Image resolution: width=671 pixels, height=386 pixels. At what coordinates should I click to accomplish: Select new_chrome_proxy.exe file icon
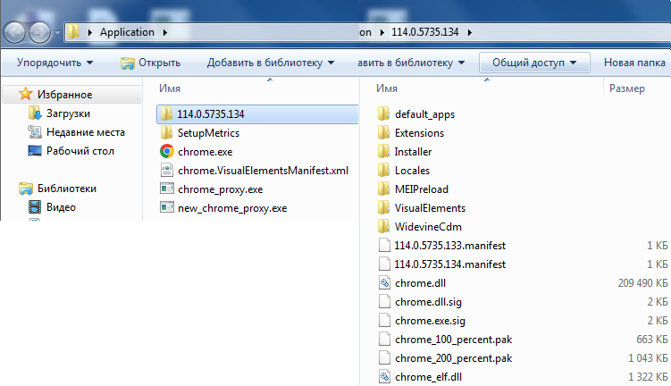pos(167,207)
